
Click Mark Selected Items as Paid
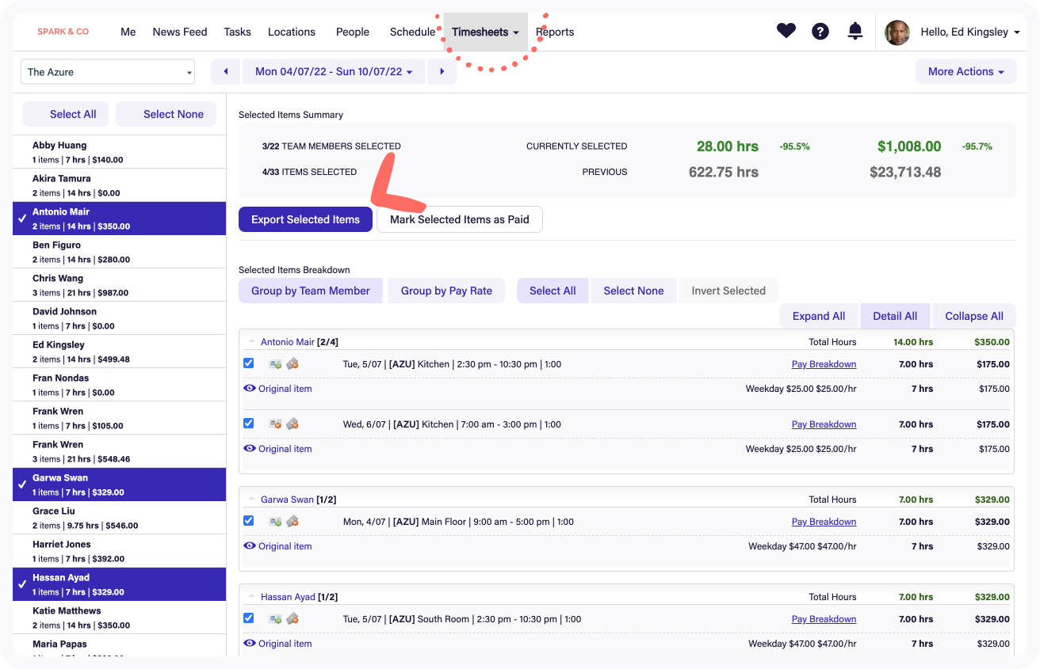tap(460, 219)
